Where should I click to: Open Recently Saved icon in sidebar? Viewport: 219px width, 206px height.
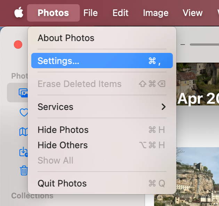[x=24, y=152]
